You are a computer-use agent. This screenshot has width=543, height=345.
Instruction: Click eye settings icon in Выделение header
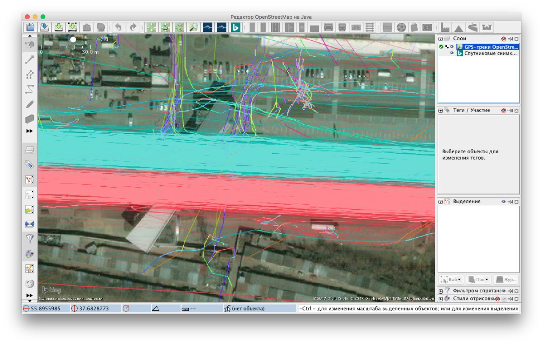(504, 202)
